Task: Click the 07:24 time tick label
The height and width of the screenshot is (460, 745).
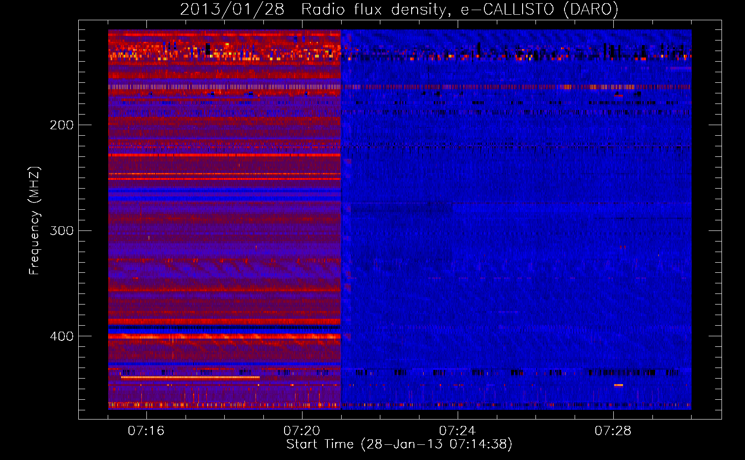Action: pos(457,431)
